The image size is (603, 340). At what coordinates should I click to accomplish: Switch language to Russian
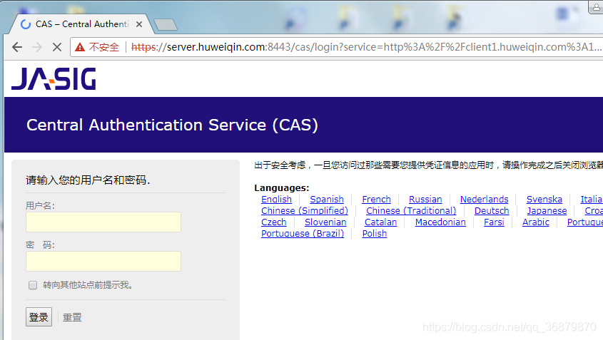point(425,200)
